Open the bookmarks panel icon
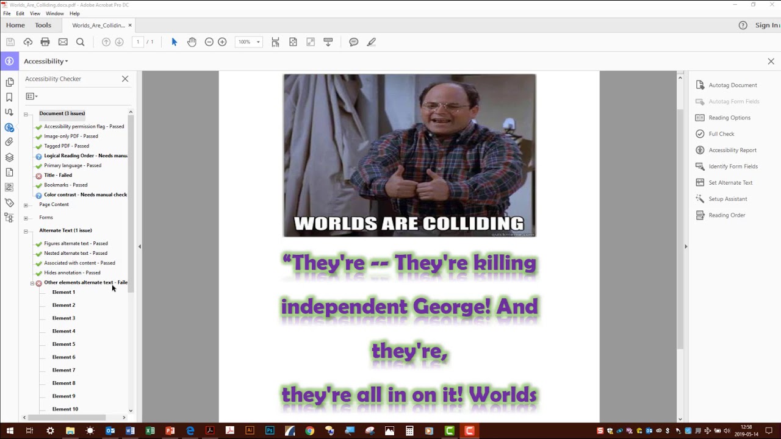 9,98
